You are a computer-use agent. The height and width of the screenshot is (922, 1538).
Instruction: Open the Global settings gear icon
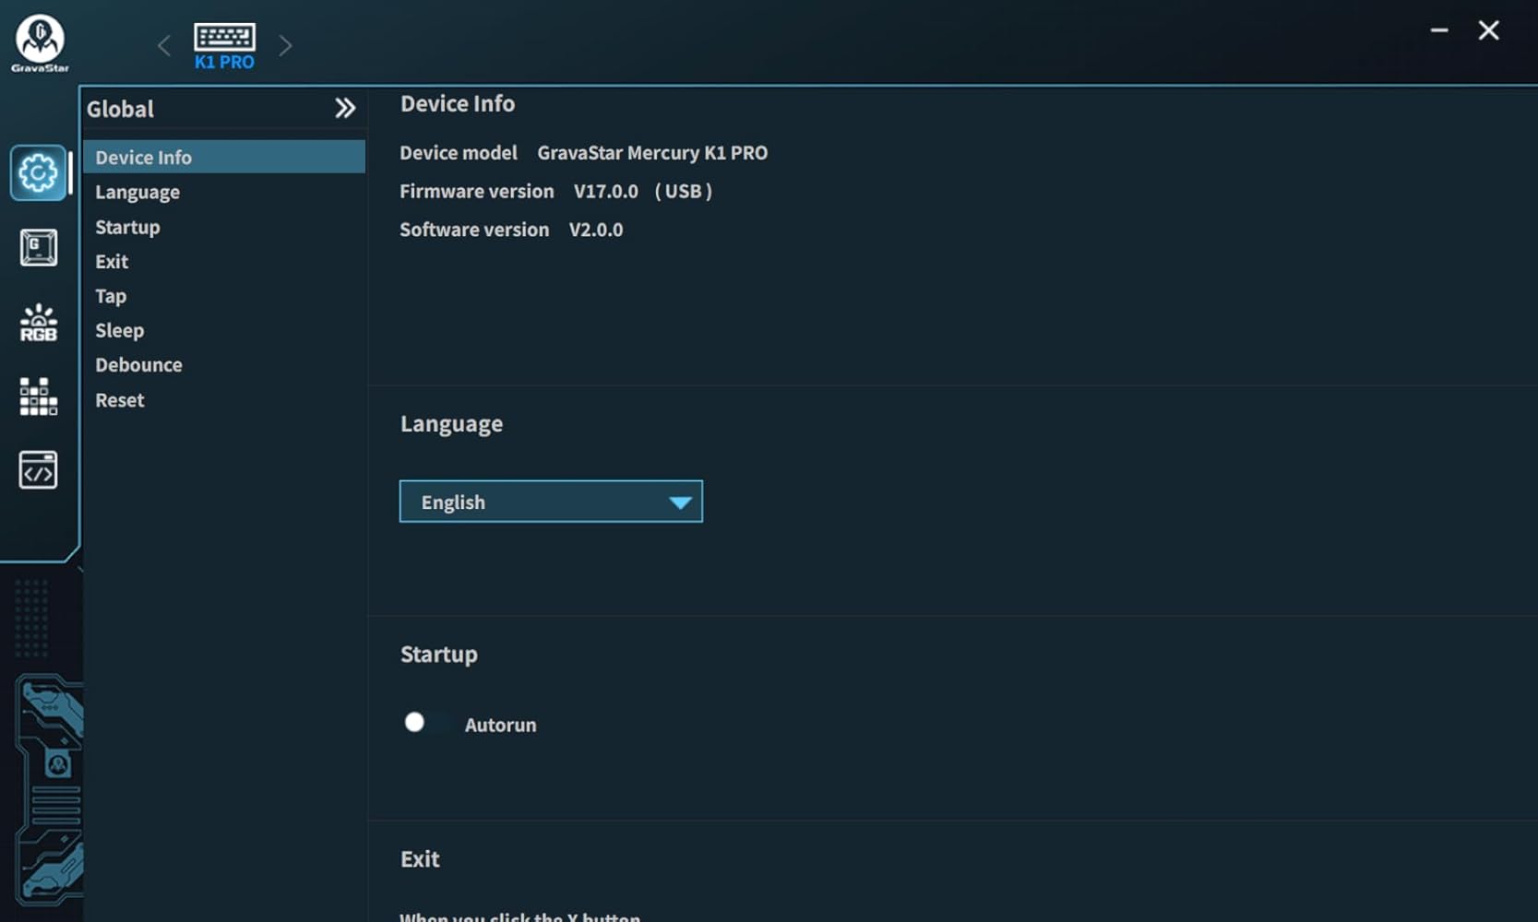(38, 173)
